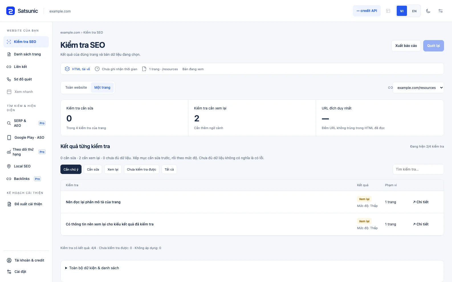452x282 pixels.
Task: Click the Xem nhanh window icon
Action: (x=9, y=92)
